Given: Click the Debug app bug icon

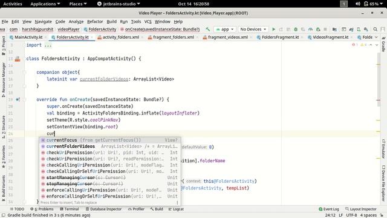Looking at the screenshot, I should (x=296, y=29).
